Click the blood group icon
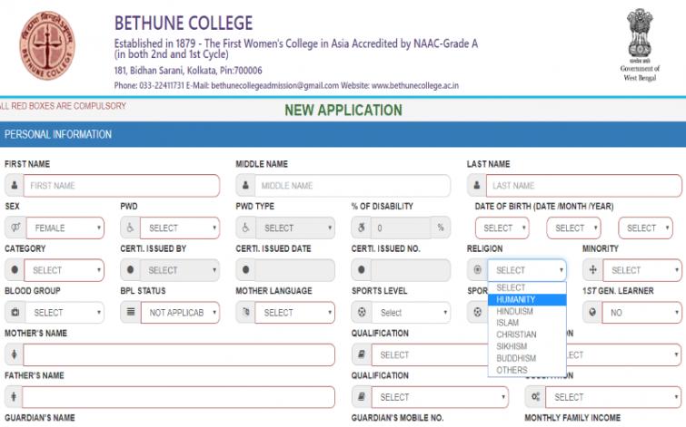 click(x=14, y=313)
